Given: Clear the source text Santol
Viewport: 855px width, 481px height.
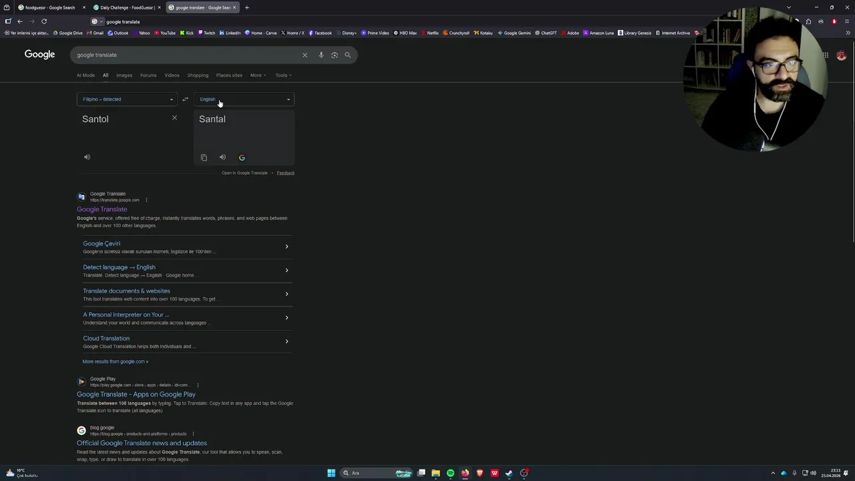Looking at the screenshot, I should tap(174, 118).
